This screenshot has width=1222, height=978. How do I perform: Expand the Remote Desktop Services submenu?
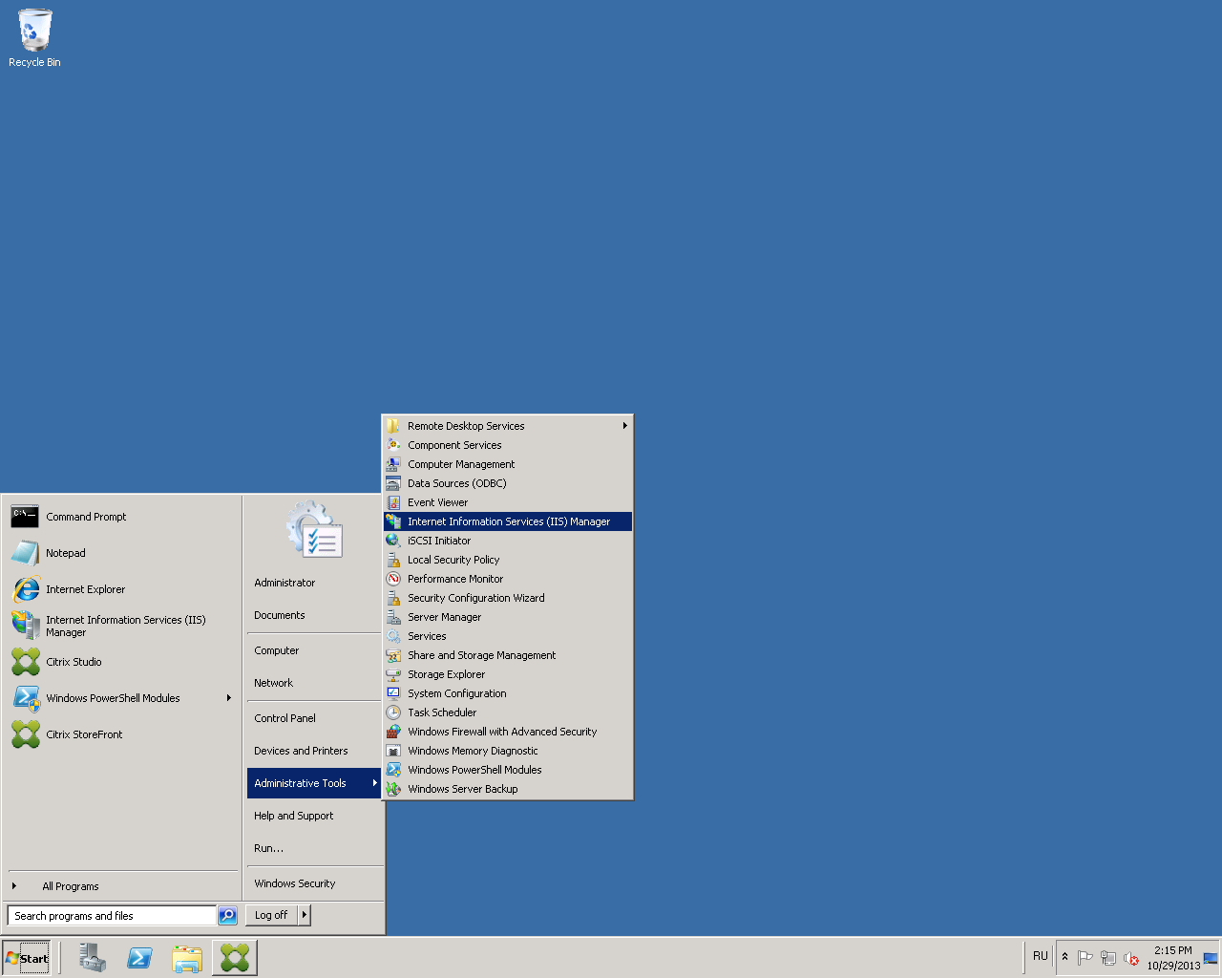pos(508,426)
